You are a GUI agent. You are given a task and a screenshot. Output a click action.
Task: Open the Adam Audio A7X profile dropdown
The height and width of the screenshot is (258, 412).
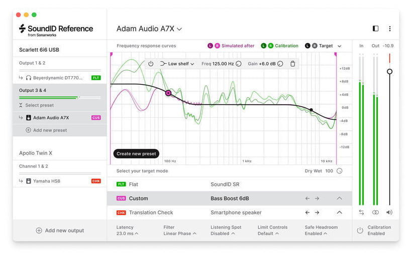149,29
